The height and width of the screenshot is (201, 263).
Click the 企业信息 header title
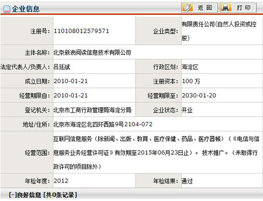tap(25, 9)
